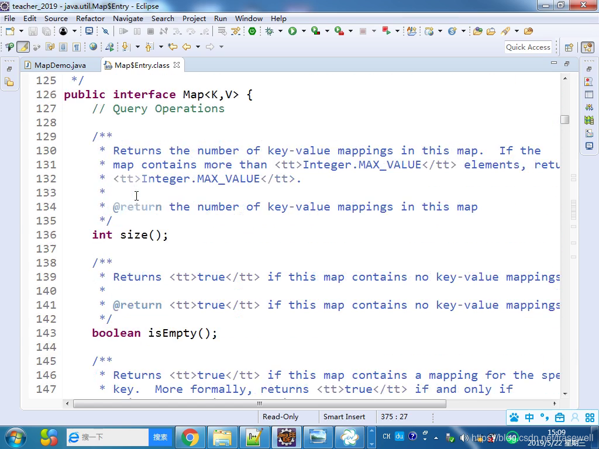The image size is (599, 449).
Task: Click the New Dynamic Web Project icon
Action: 429,32
